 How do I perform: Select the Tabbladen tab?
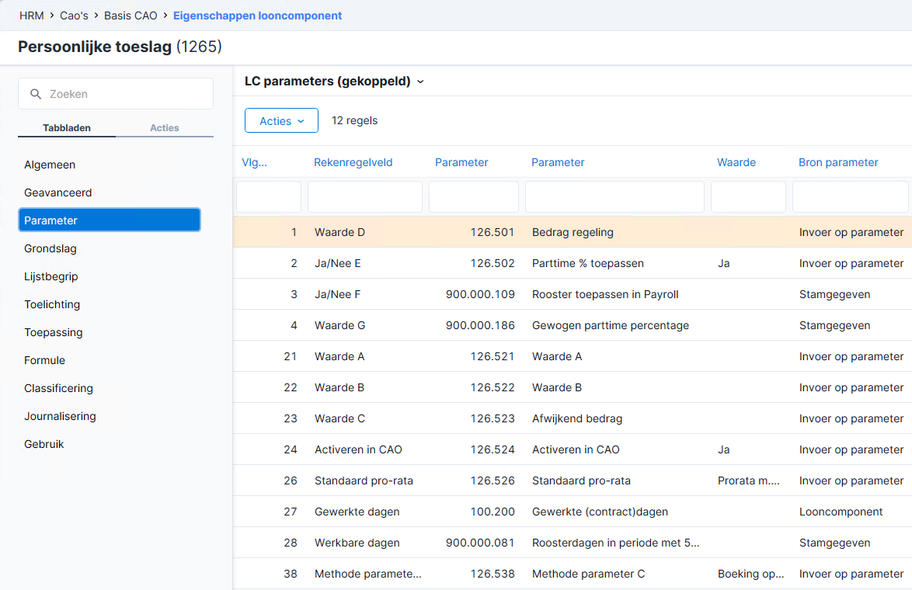point(67,128)
